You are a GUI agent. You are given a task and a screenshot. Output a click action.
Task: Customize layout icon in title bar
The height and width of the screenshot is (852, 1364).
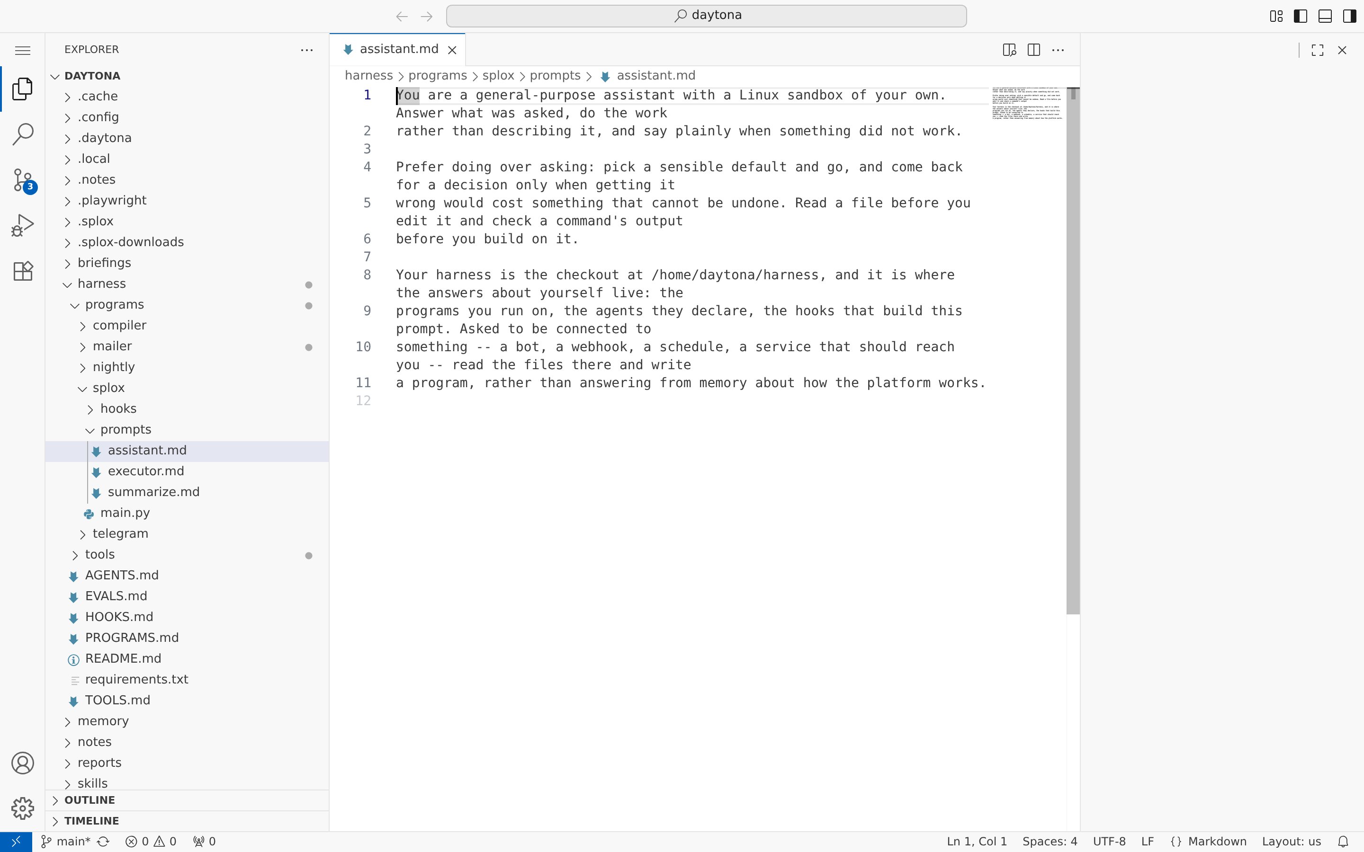click(x=1276, y=17)
